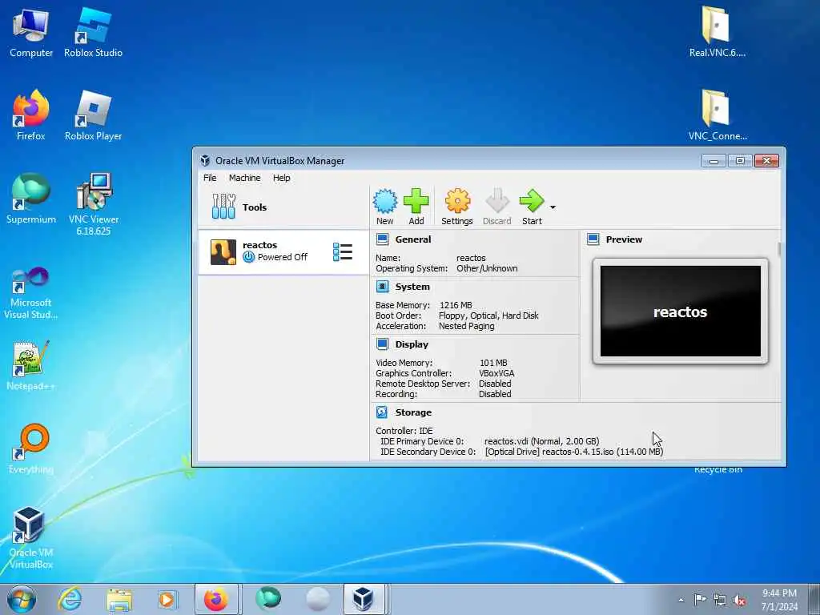The width and height of the screenshot is (820, 615).
Task: Select the Roblox Studio desktop shortcut
Action: tap(93, 32)
